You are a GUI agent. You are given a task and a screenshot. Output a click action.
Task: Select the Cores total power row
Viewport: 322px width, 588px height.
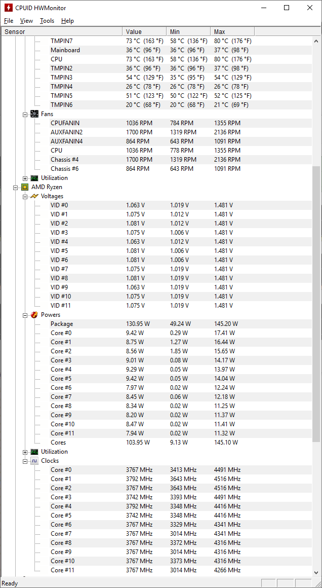[x=180, y=442]
